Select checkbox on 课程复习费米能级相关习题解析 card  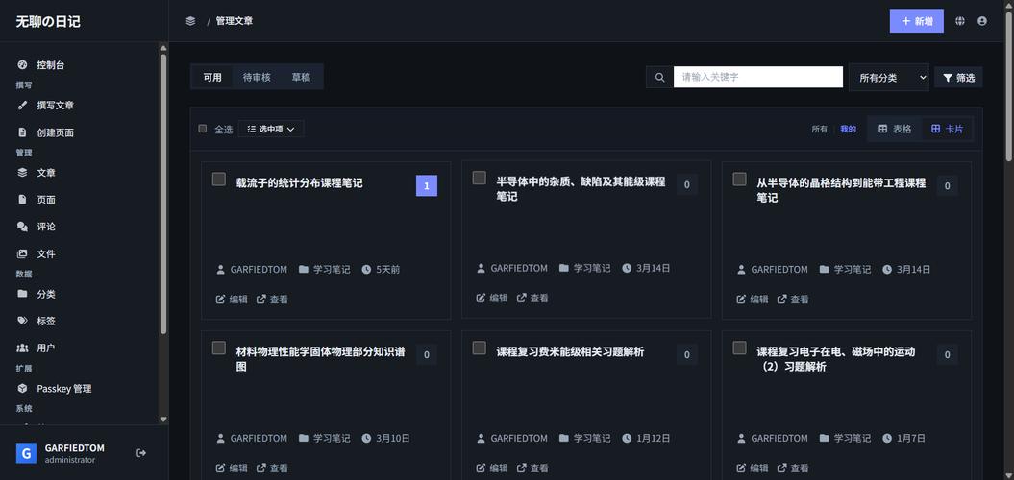click(x=479, y=348)
